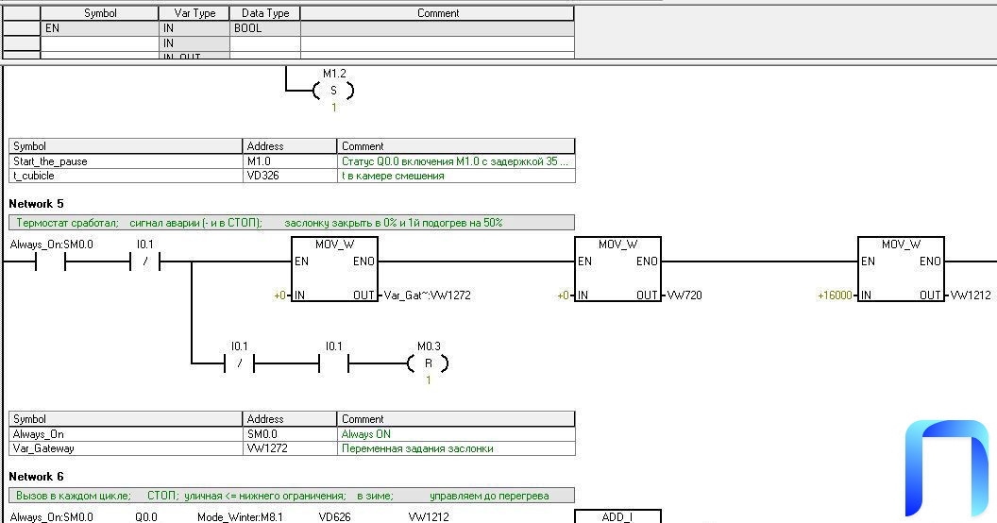Image resolution: width=997 pixels, height=523 pixels.
Task: Select the ADD_I block in Network 6
Action: 617,516
